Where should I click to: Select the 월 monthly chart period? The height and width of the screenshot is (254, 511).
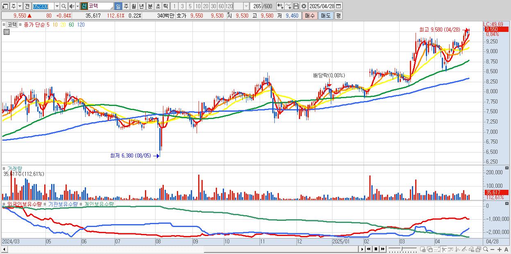pyautogui.click(x=133, y=6)
